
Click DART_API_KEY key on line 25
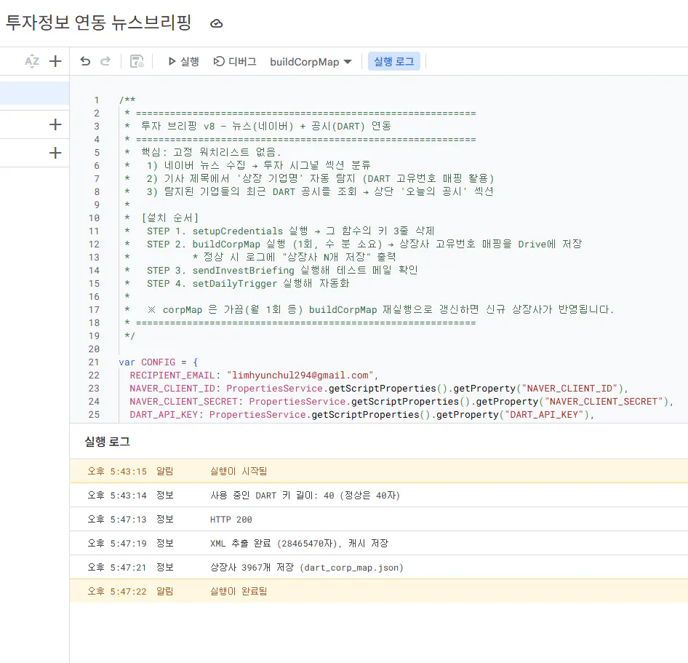click(x=164, y=415)
